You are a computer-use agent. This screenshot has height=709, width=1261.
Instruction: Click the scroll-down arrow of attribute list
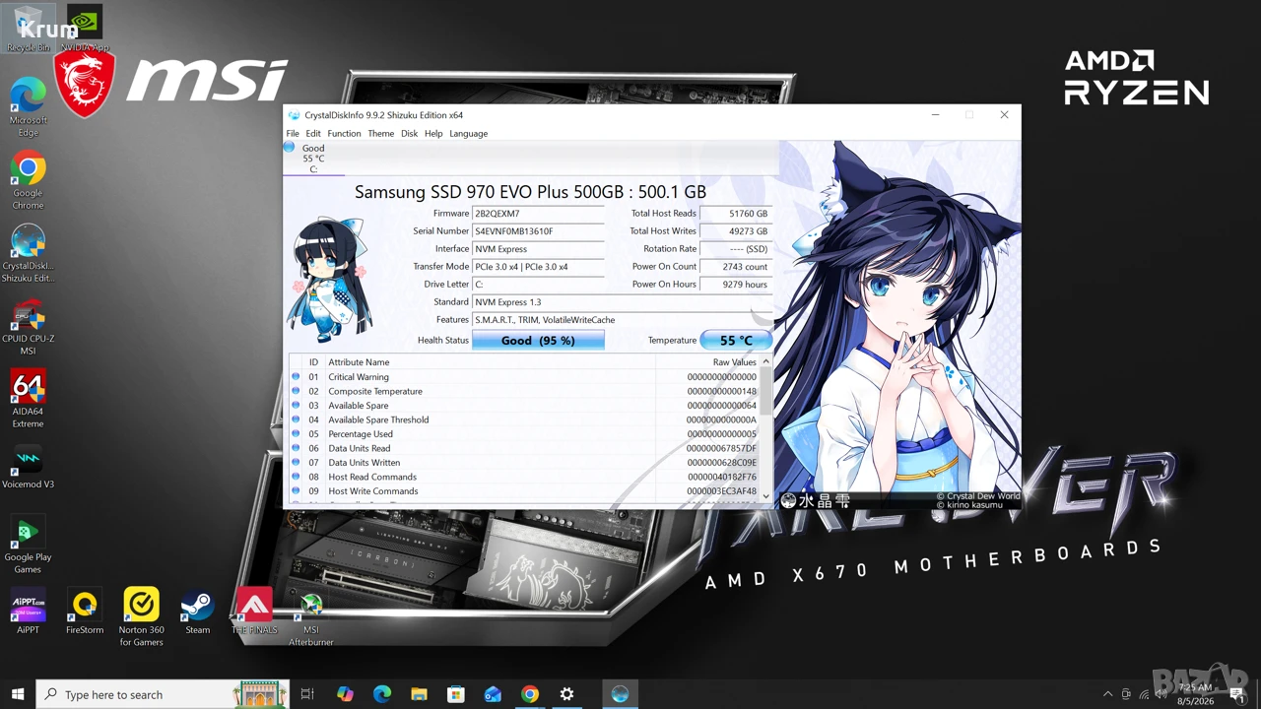click(x=765, y=497)
